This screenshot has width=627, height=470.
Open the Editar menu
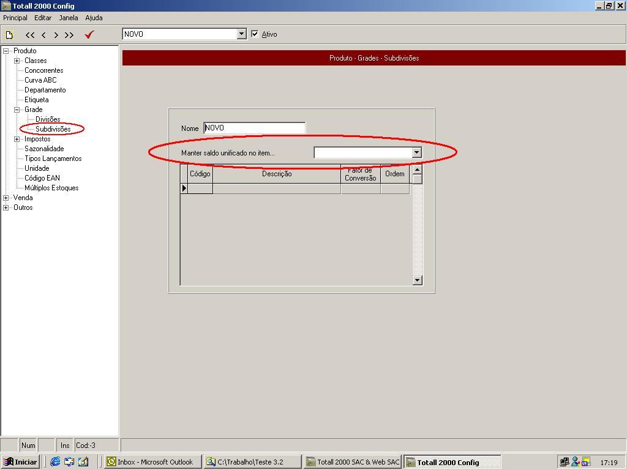click(x=43, y=18)
